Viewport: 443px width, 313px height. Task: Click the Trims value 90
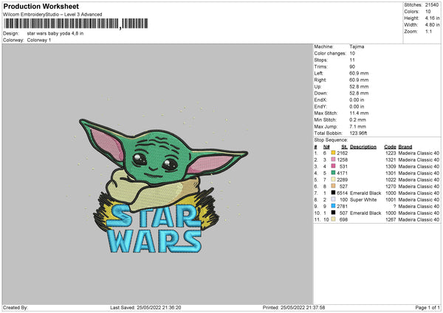(352, 66)
